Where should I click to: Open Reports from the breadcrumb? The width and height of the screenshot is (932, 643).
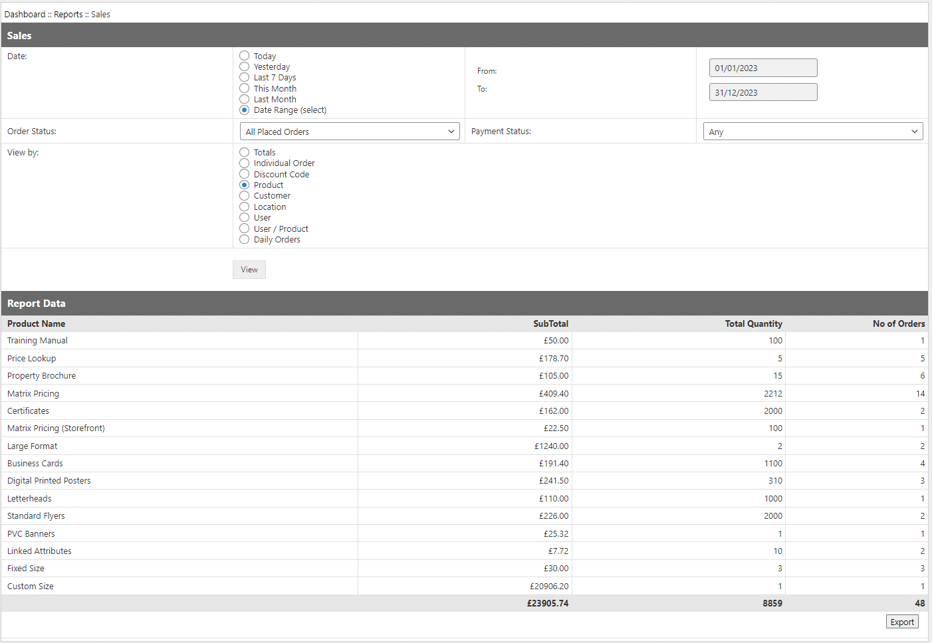[68, 14]
